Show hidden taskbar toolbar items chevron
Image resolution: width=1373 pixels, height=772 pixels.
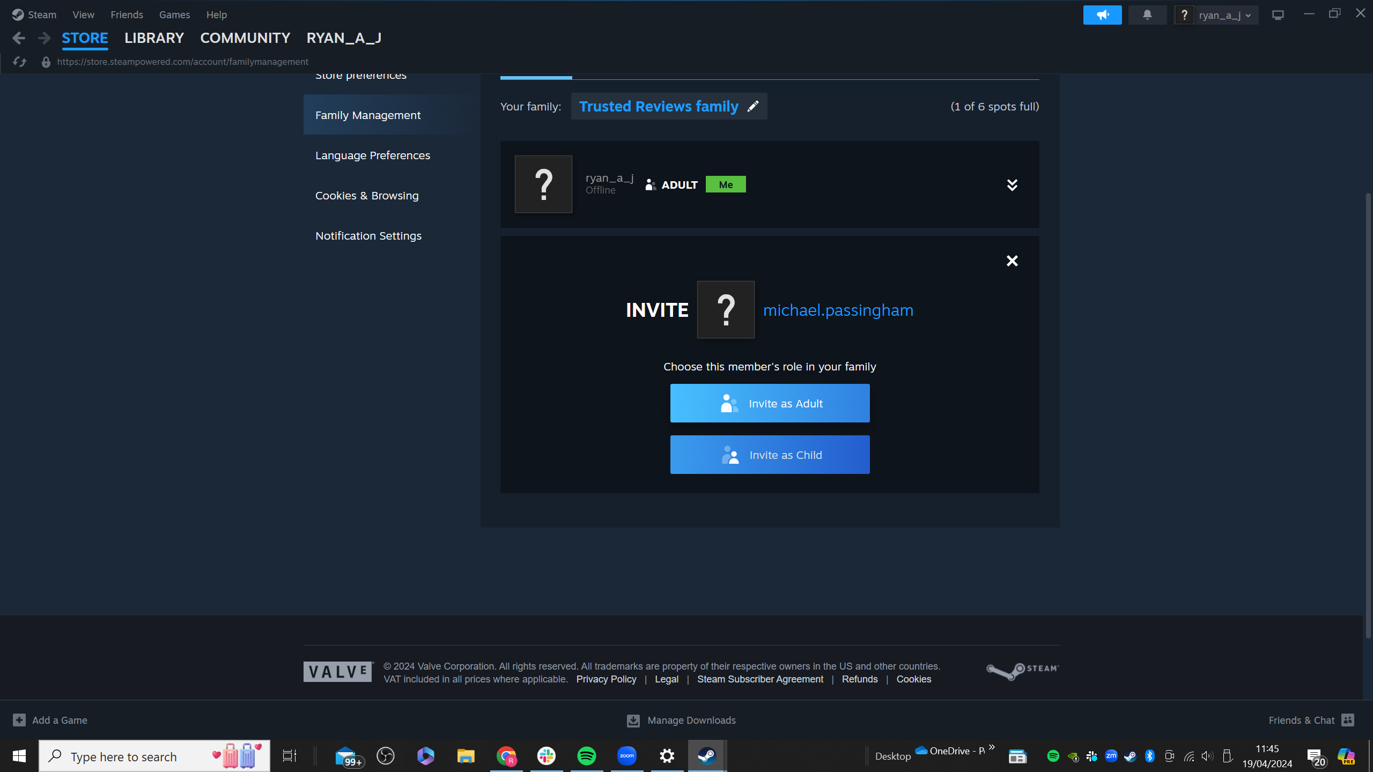pos(992,747)
